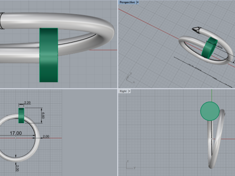Open the Perspective viewport menu arrow
This screenshot has width=235, height=176.
(x=138, y=2)
